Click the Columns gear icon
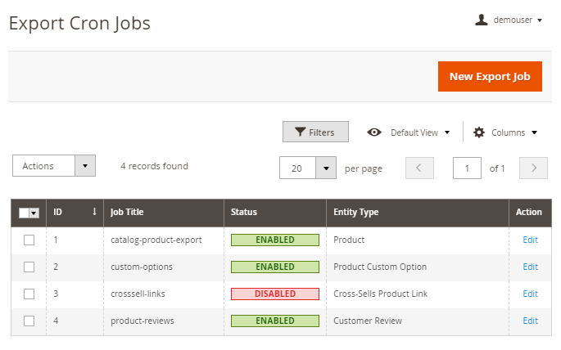Viewport: 561px width, 350px height. (479, 132)
